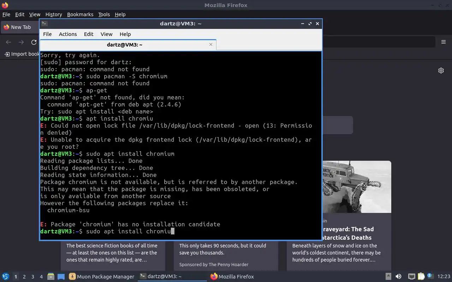Click the science fiction books article description
The width and height of the screenshot is (452, 282).
(x=112, y=253)
